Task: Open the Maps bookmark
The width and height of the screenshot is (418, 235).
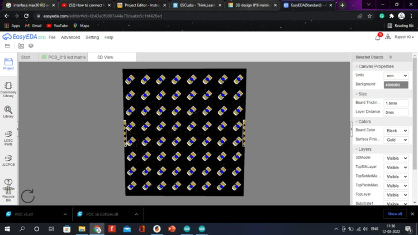Action: (81, 26)
